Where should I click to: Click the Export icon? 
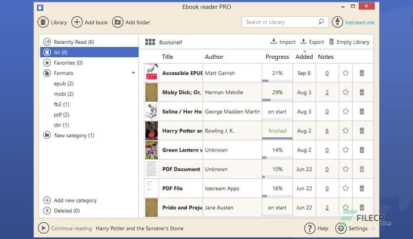coord(303,41)
